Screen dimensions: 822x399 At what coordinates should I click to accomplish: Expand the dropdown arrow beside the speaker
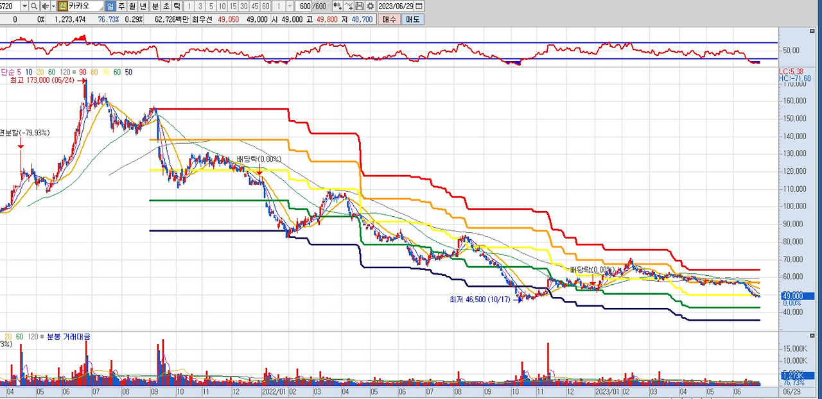tap(53, 6)
